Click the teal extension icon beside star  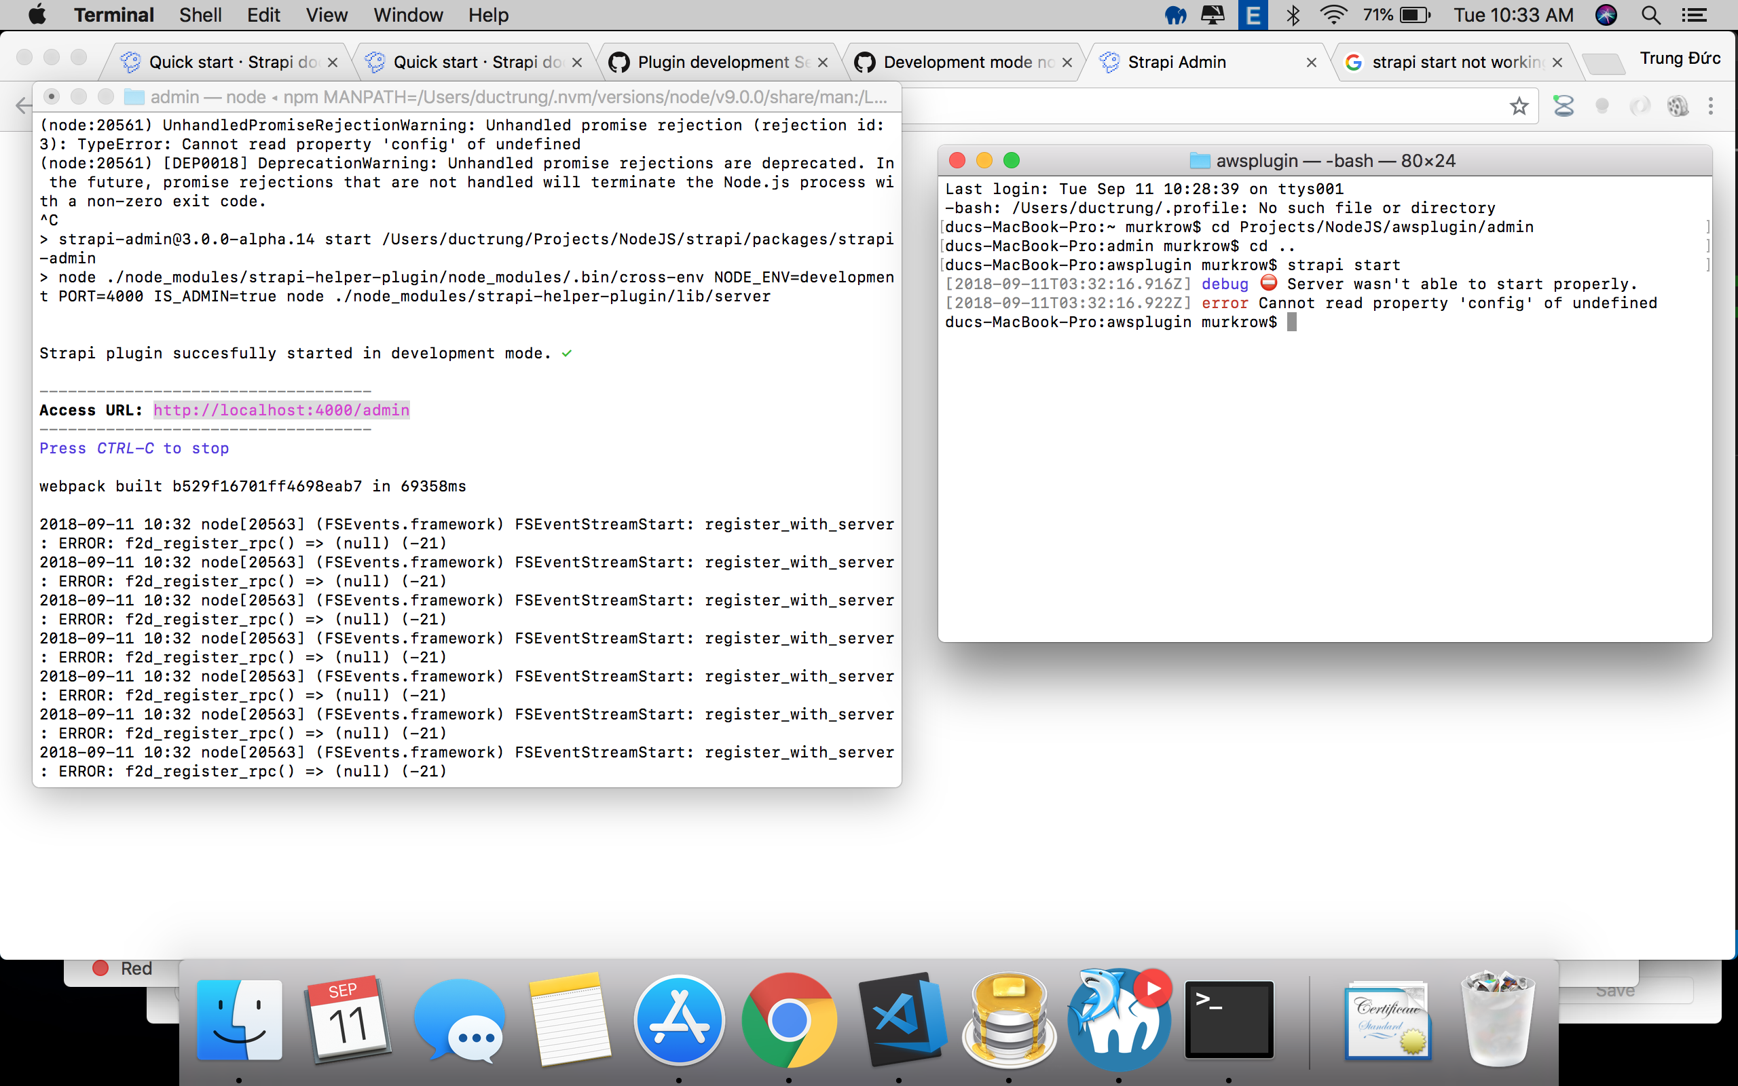pos(1564,107)
